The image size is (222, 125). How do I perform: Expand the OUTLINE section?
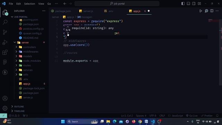(12, 107)
